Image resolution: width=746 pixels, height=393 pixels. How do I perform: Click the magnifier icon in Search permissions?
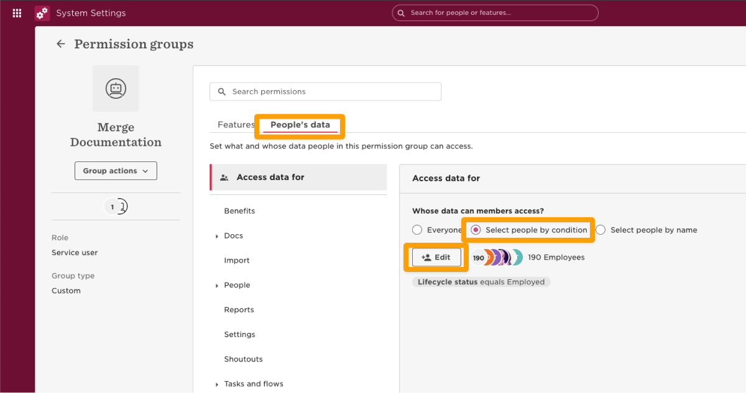click(x=222, y=92)
